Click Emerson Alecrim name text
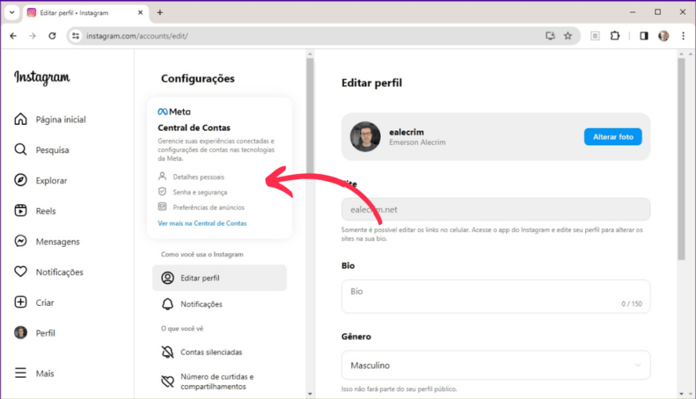The image size is (696, 399). [x=417, y=143]
